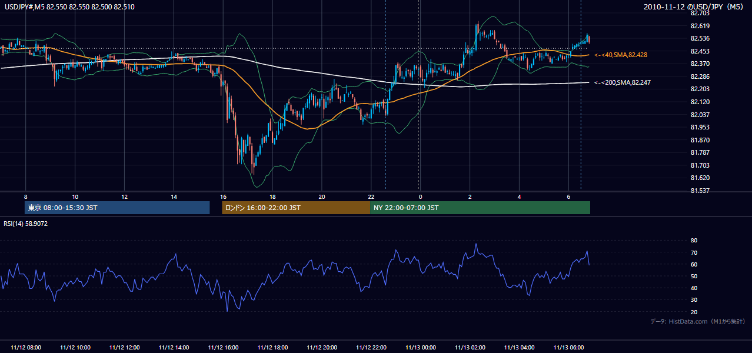This screenshot has height=353, width=752.
Task: Select the London 16:00-22:00 JST session bar
Action: point(296,208)
